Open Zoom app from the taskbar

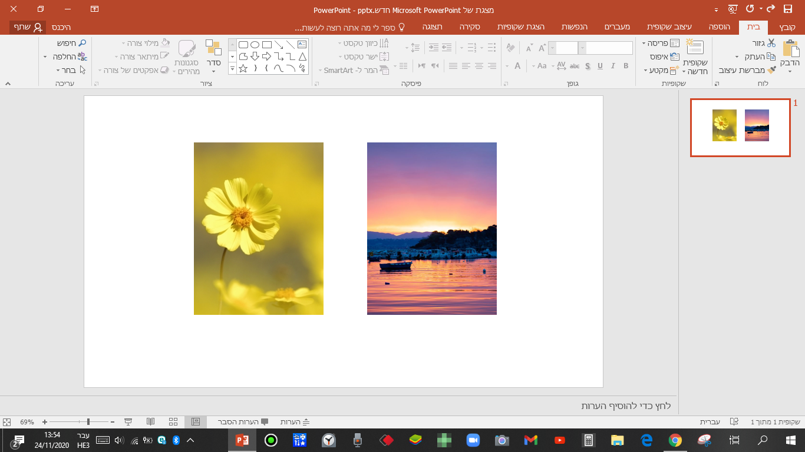473,440
